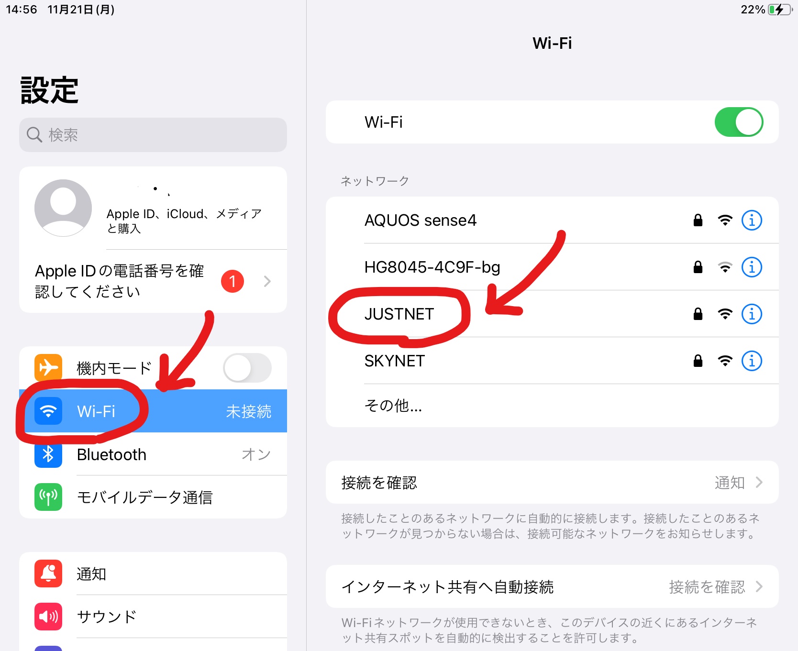Viewport: 798px width, 651px height.
Task: Connect to HG8045-4C9F-bg network
Action: pyautogui.click(x=552, y=267)
